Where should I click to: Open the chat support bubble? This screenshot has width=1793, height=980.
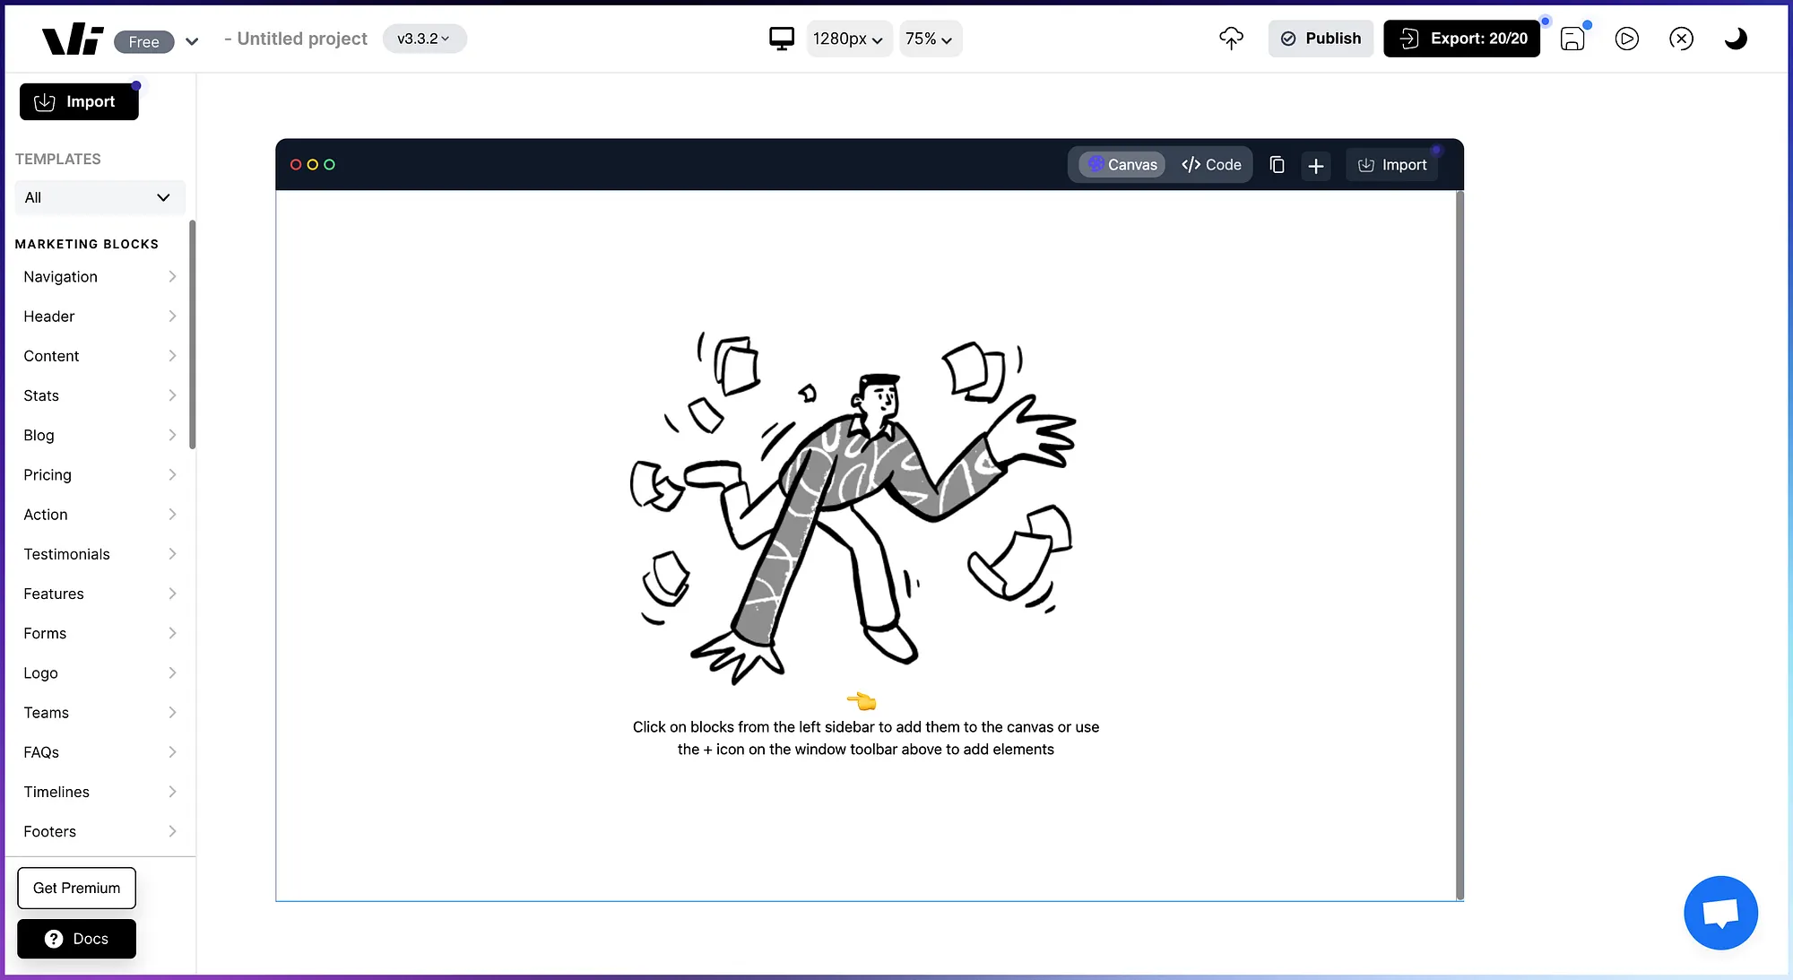(1719, 912)
